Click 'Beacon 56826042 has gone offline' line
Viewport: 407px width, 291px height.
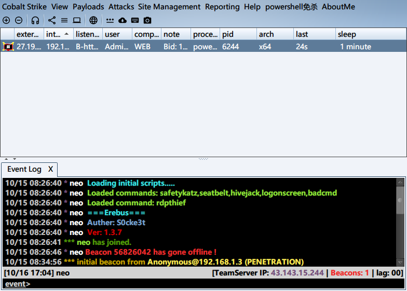point(151,252)
